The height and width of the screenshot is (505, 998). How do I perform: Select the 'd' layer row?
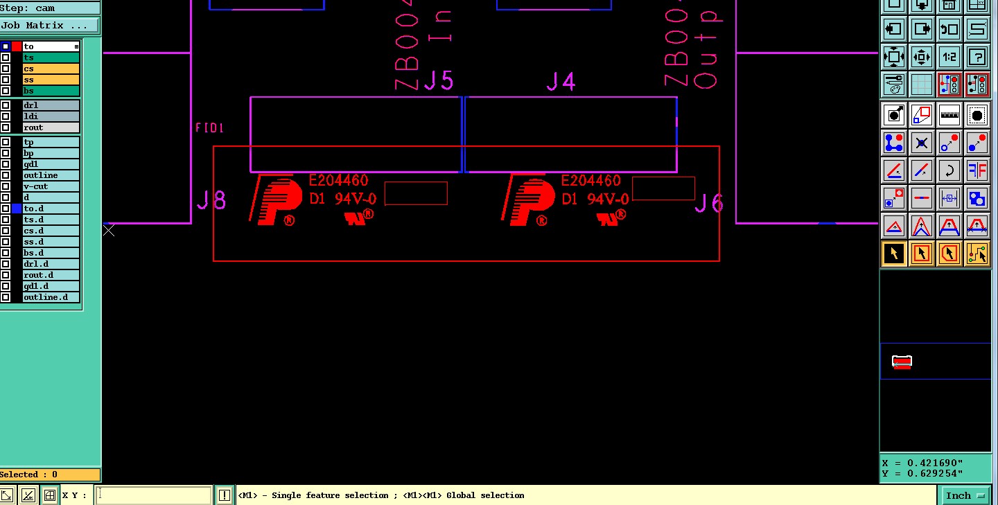click(x=51, y=197)
